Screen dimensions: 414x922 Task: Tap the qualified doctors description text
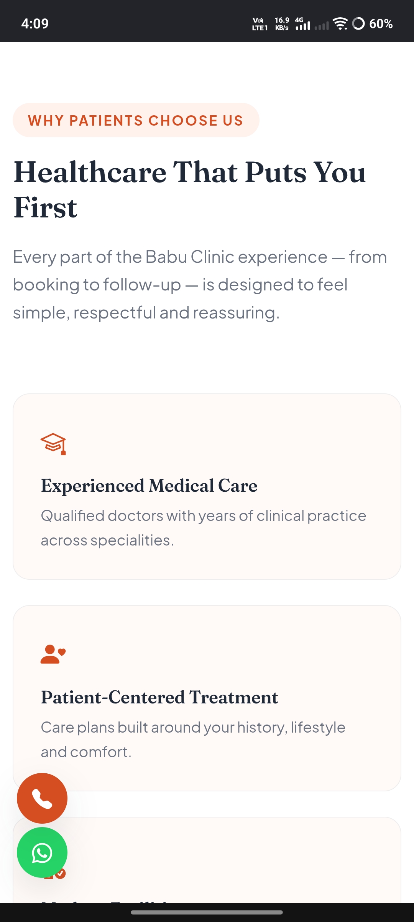click(x=204, y=528)
